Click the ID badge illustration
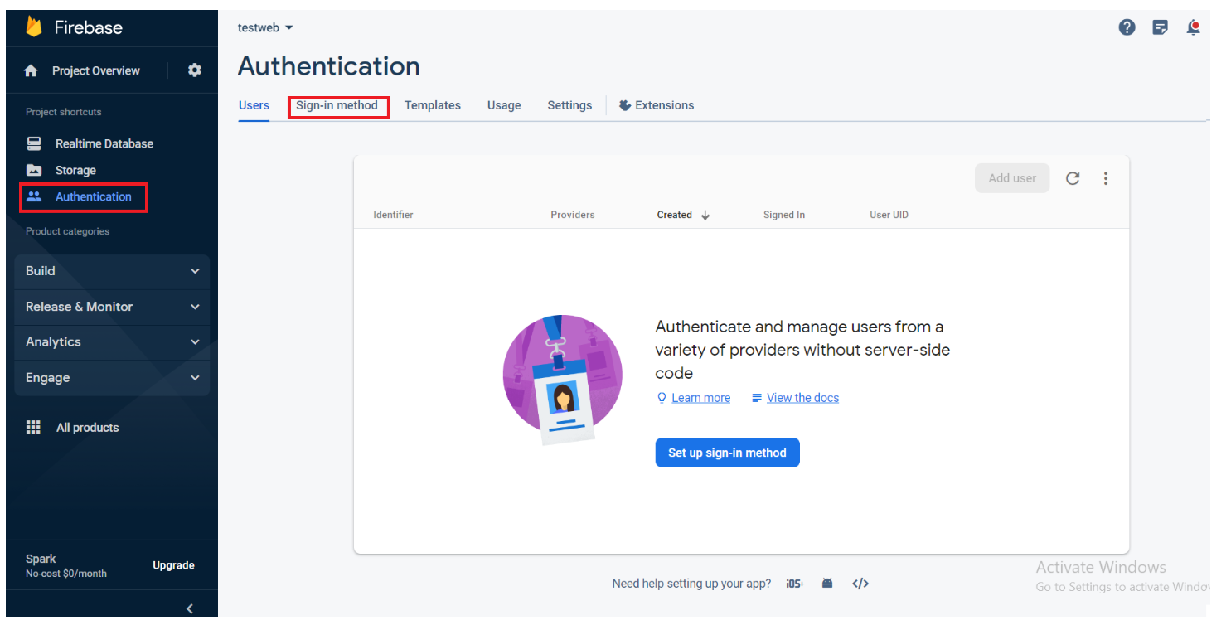This screenshot has height=620, width=1231. click(x=563, y=379)
